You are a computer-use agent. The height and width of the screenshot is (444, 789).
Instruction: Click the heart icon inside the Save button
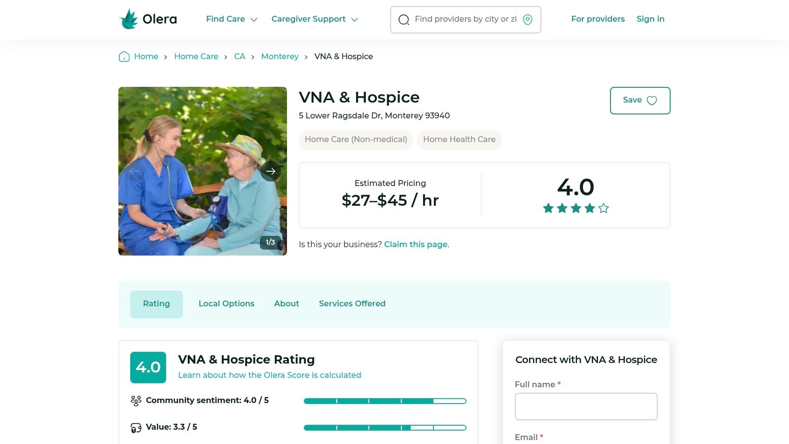pos(652,100)
